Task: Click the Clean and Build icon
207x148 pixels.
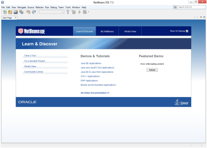Action: pos(74,12)
